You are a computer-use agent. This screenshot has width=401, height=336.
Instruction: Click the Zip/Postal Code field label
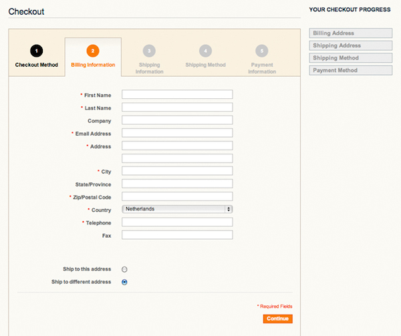coord(92,197)
